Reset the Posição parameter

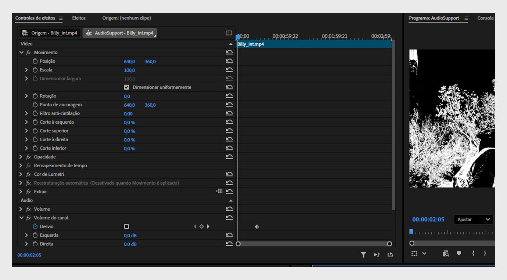pos(229,61)
